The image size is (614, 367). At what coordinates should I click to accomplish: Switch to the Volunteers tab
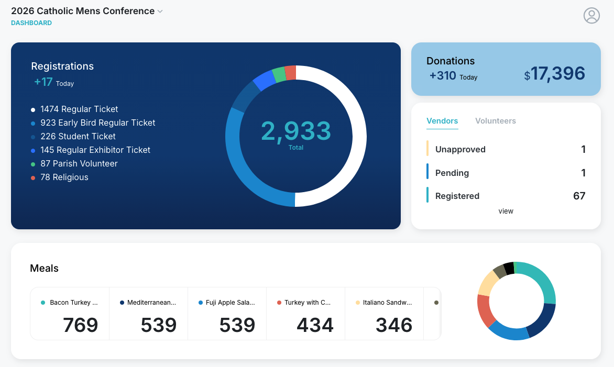point(495,121)
